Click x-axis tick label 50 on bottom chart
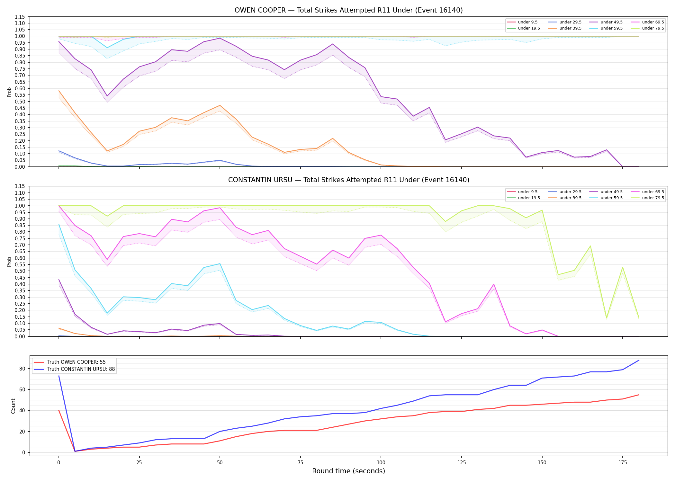The image size is (675, 482). [x=220, y=463]
